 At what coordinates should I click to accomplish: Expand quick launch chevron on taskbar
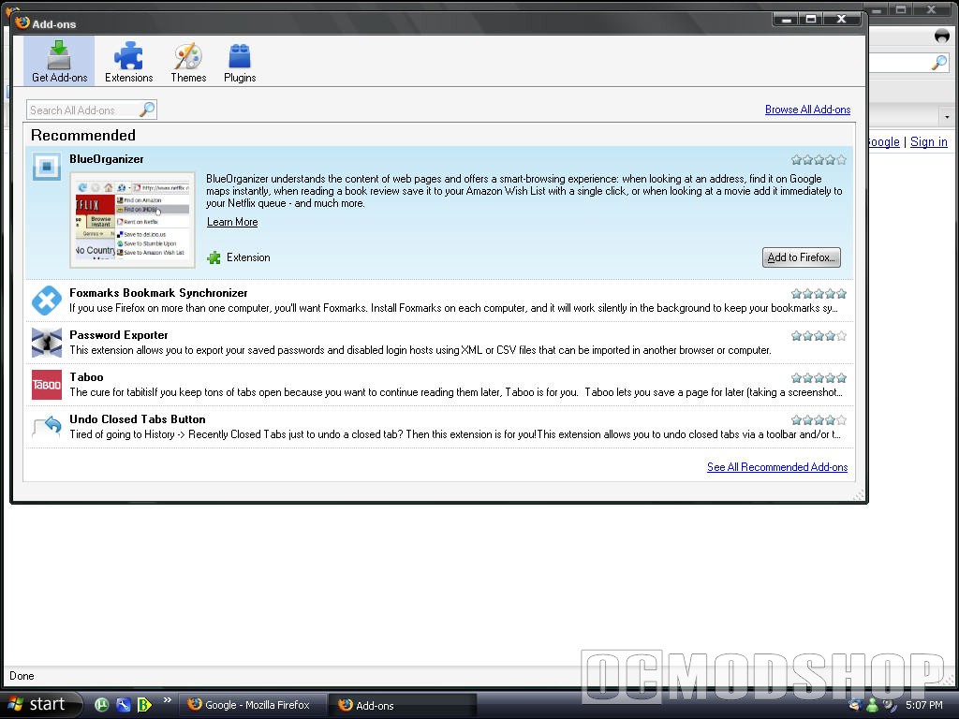(x=167, y=700)
